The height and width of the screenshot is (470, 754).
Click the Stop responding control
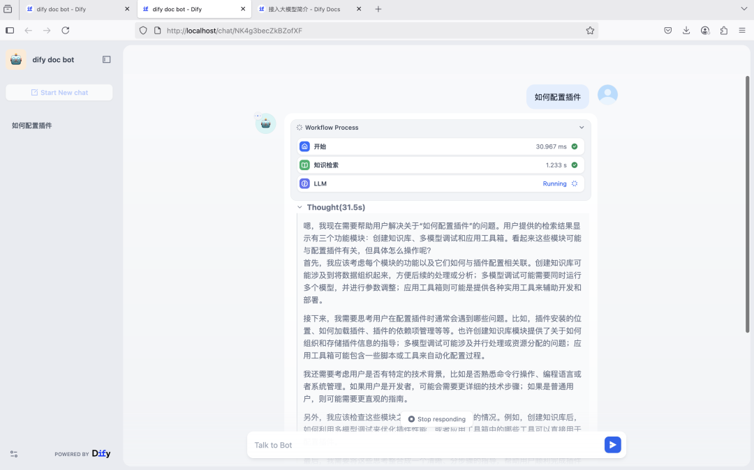pos(436,419)
